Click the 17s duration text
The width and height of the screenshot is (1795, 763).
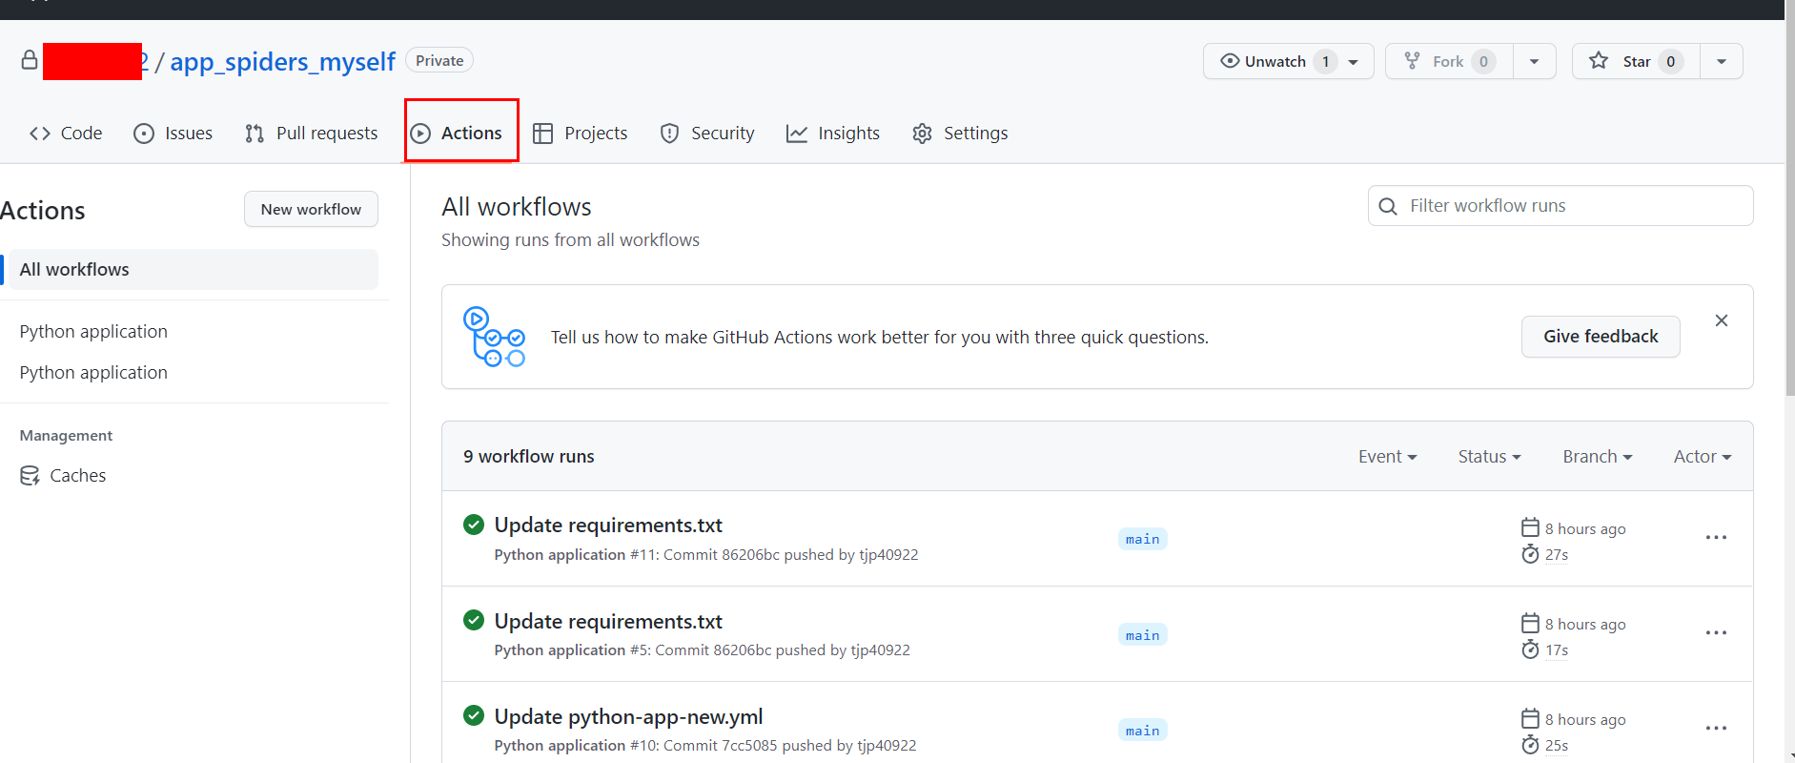1557,650
